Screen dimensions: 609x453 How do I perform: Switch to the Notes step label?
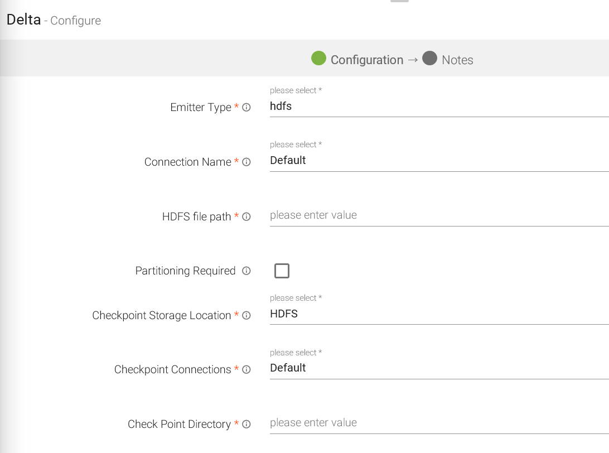coord(457,60)
